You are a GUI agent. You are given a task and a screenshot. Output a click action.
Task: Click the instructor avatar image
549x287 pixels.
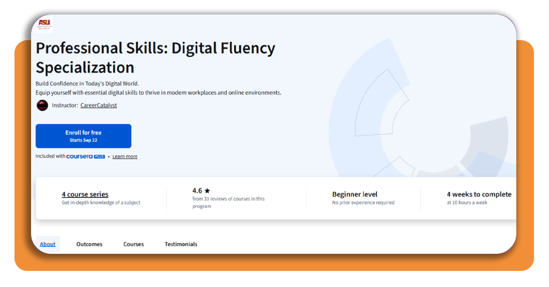[x=42, y=105]
